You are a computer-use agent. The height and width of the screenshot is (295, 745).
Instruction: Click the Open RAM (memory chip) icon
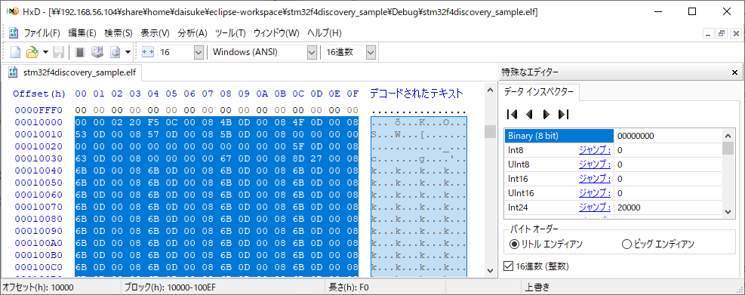tap(80, 52)
